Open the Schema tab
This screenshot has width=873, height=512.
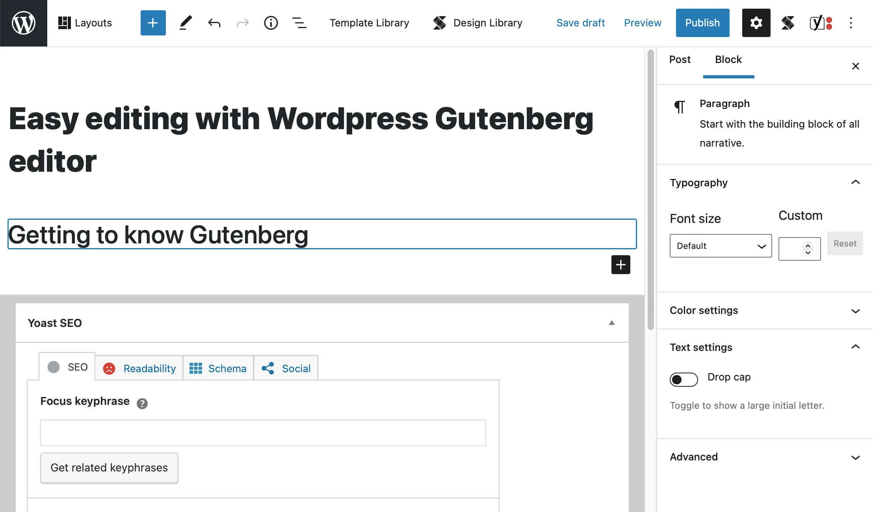(218, 368)
